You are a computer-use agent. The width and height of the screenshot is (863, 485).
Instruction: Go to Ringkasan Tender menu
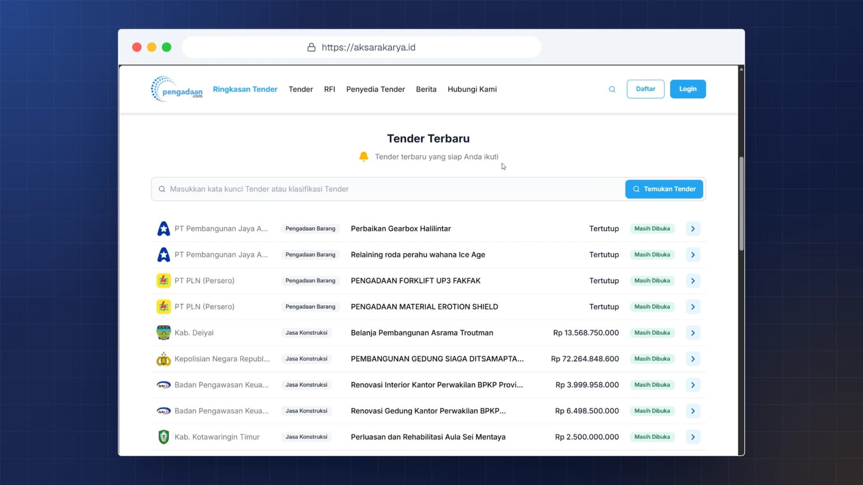pyautogui.click(x=245, y=89)
